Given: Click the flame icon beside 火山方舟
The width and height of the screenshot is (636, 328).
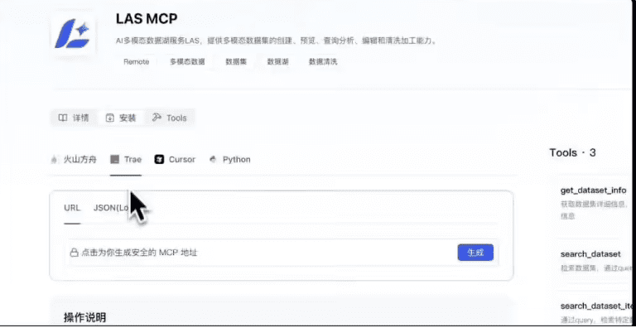Looking at the screenshot, I should pyautogui.click(x=55, y=160).
